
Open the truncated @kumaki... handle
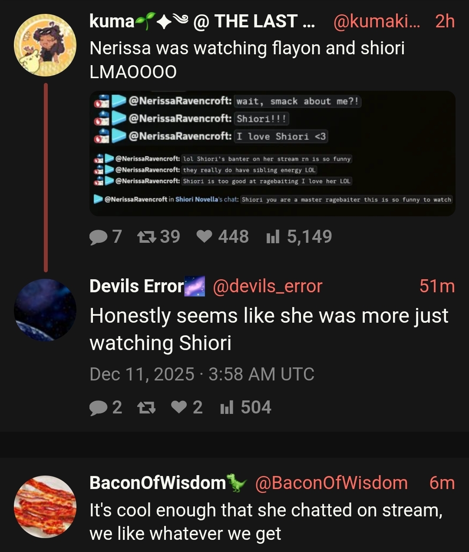coord(377,21)
